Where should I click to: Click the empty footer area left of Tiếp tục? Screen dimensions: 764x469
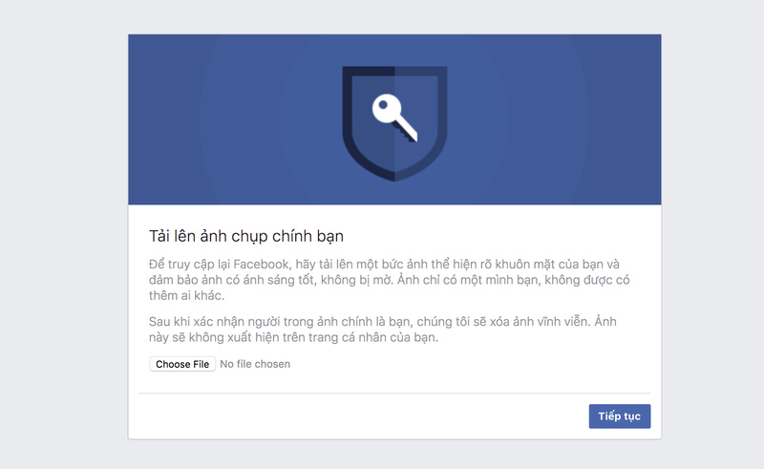[x=353, y=416]
